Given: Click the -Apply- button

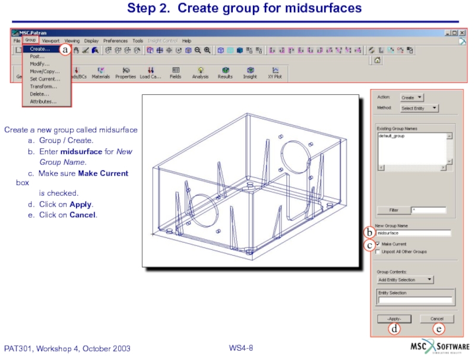Looking at the screenshot, I should point(394,319).
